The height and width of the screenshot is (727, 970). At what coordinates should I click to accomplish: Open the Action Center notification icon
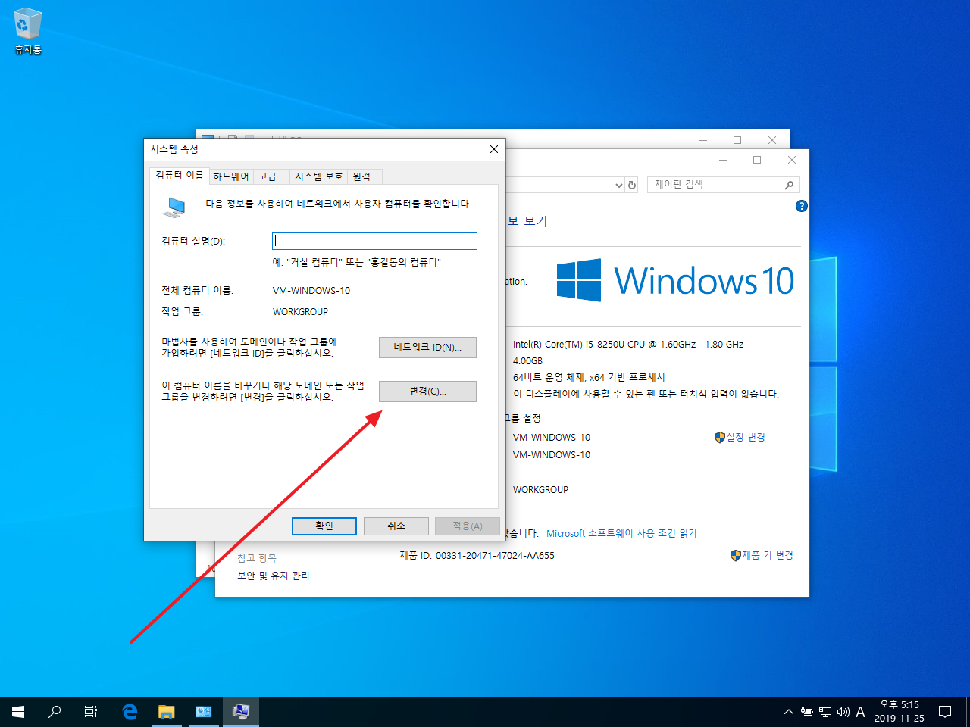[x=945, y=711]
